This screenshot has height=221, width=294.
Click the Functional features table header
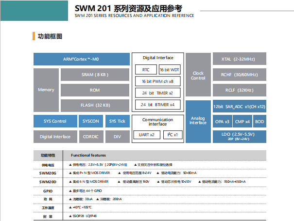pos(88,155)
